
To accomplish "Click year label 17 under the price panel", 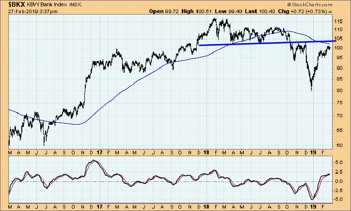I will (x=99, y=152).
